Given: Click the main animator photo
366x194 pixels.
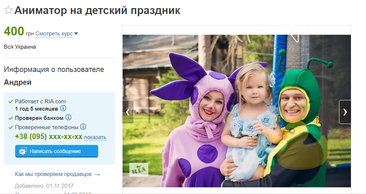Looking at the screenshot, I should coord(236,111).
